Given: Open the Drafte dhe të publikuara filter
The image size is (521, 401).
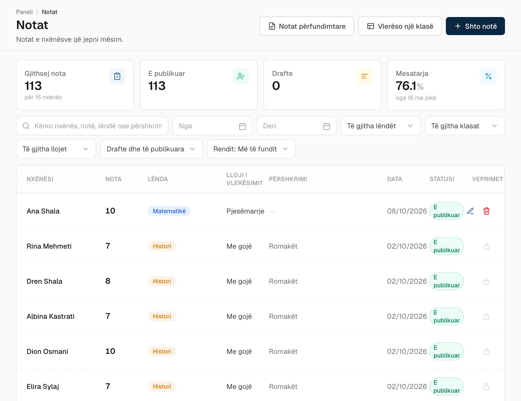Looking at the screenshot, I should (151, 149).
